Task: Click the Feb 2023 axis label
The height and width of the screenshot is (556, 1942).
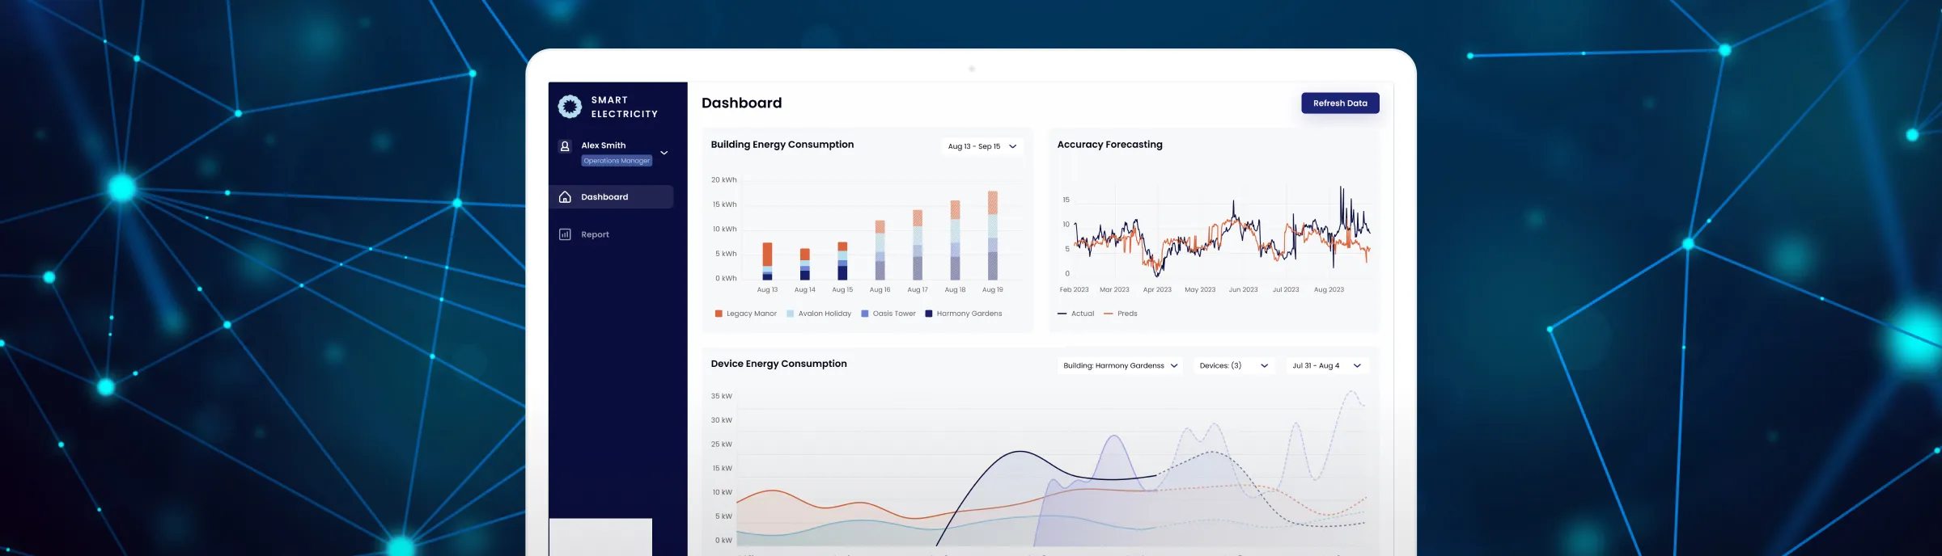Action: pyautogui.click(x=1074, y=289)
